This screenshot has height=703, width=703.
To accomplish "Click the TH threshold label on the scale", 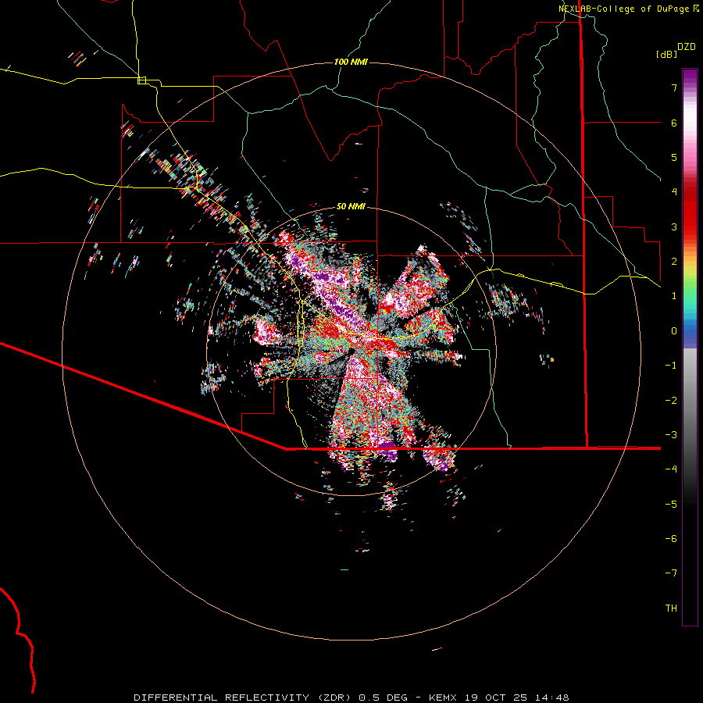I will (671, 608).
